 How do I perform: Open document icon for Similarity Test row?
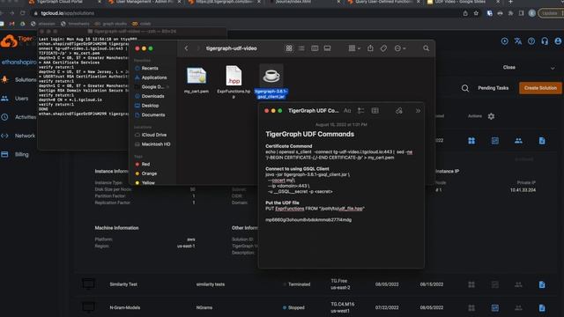coord(542,284)
